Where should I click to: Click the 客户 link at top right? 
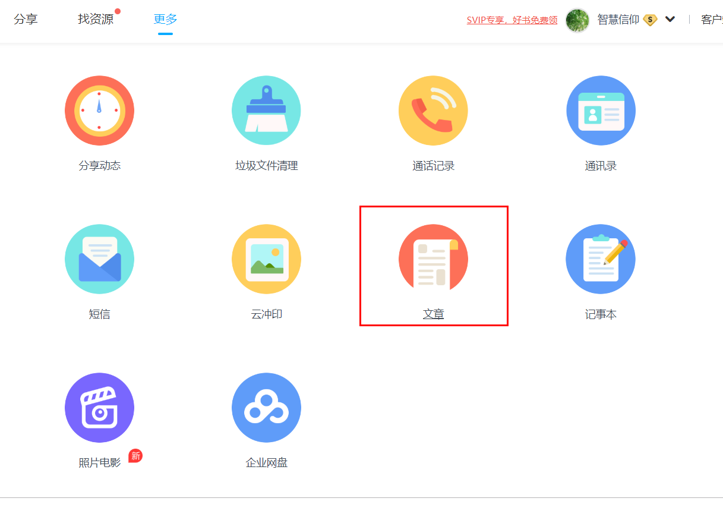(x=711, y=20)
